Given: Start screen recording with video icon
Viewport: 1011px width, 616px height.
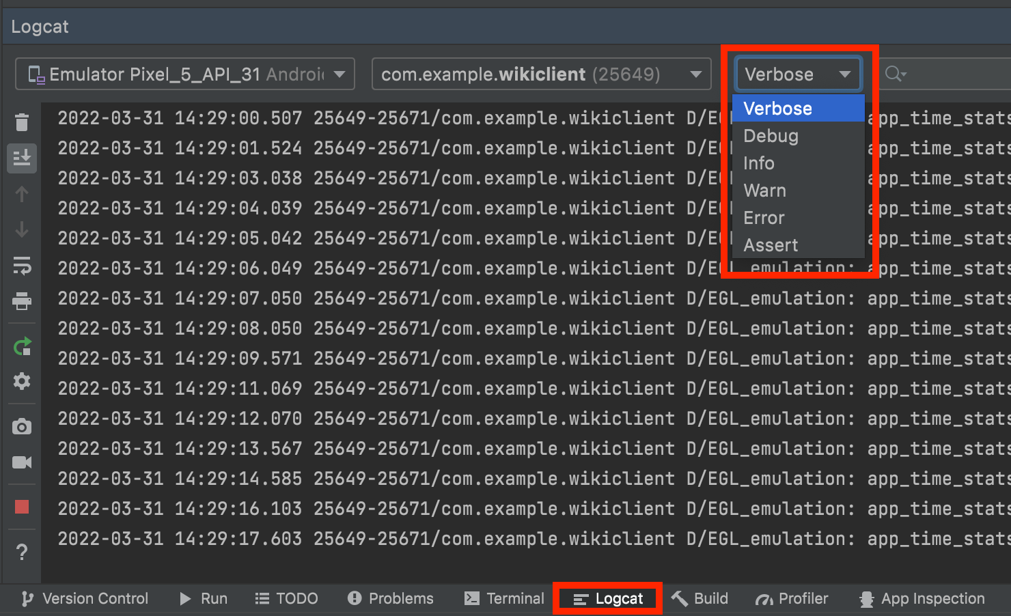Looking at the screenshot, I should [x=22, y=462].
